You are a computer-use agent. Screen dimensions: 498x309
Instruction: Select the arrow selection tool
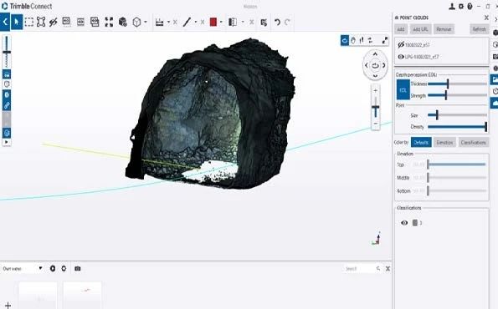point(17,22)
